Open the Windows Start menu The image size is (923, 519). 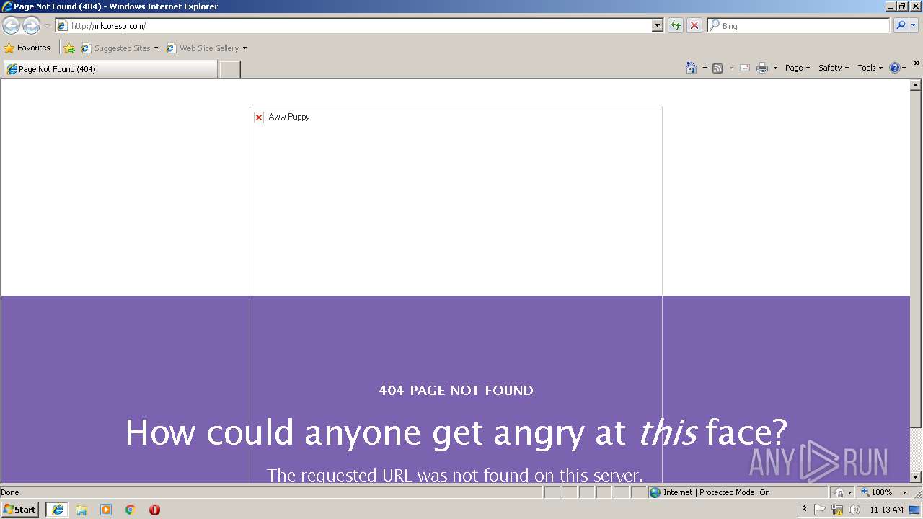click(x=20, y=510)
